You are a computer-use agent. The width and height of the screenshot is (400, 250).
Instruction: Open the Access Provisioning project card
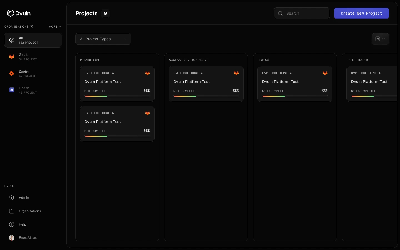click(206, 84)
